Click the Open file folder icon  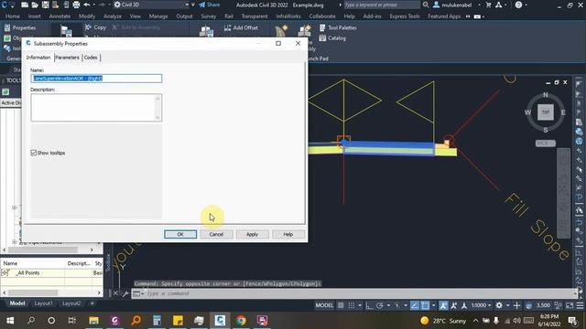[35, 5]
